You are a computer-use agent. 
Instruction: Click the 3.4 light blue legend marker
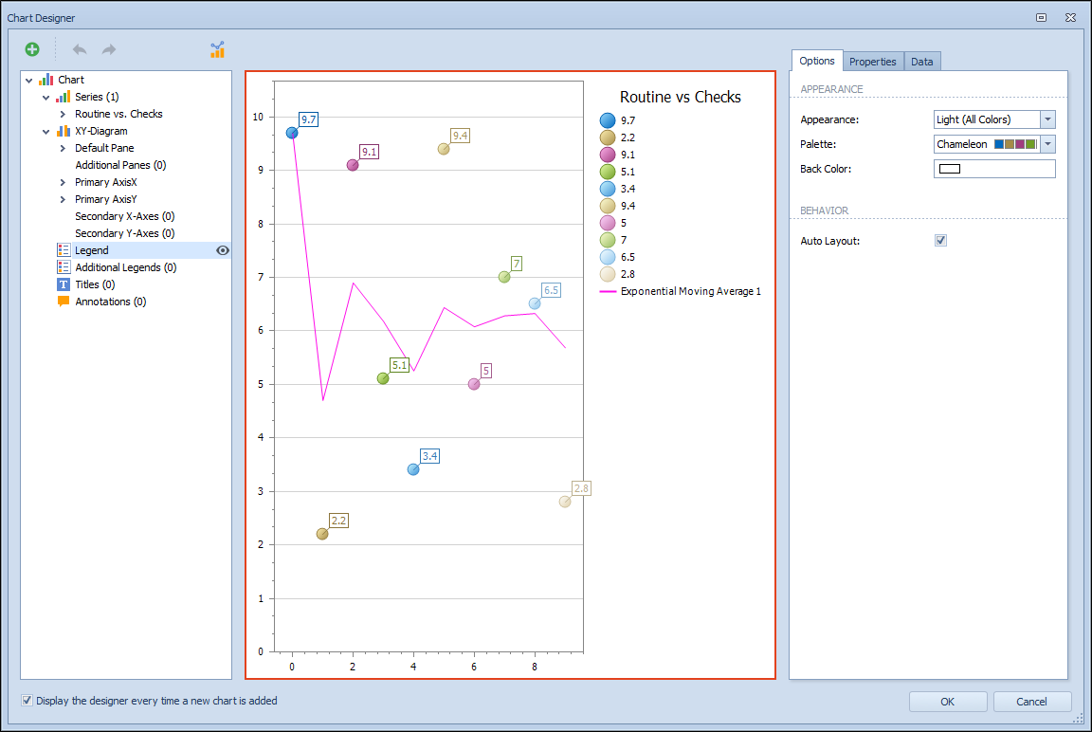click(608, 189)
